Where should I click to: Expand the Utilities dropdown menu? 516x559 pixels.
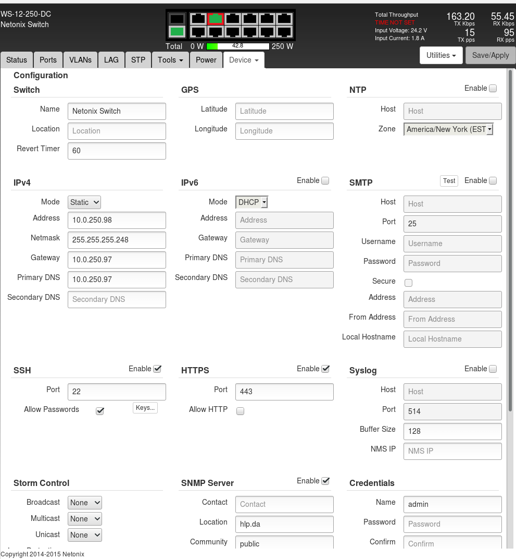tap(441, 55)
